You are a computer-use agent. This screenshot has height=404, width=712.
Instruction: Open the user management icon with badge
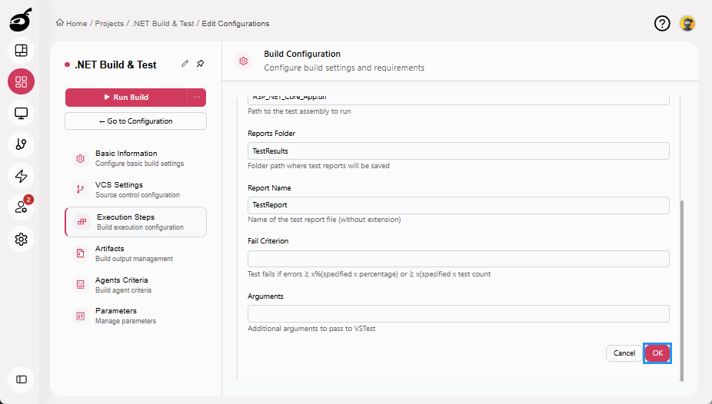(21, 207)
